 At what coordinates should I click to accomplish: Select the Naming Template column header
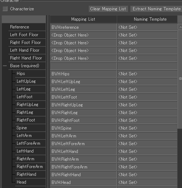[x=147, y=19]
